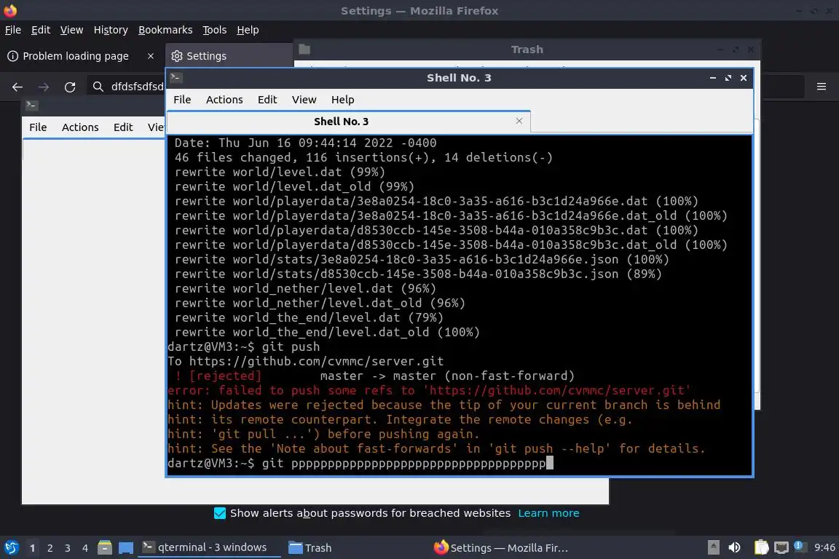The width and height of the screenshot is (839, 559).
Task: Open Actions menu in background terminal window
Action: [80, 127]
